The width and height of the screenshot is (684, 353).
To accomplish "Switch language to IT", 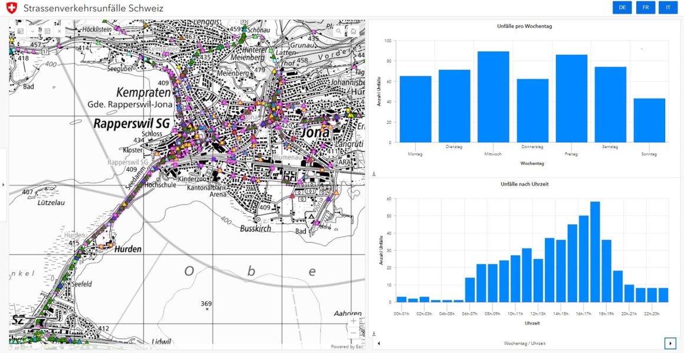I will pos(667,8).
